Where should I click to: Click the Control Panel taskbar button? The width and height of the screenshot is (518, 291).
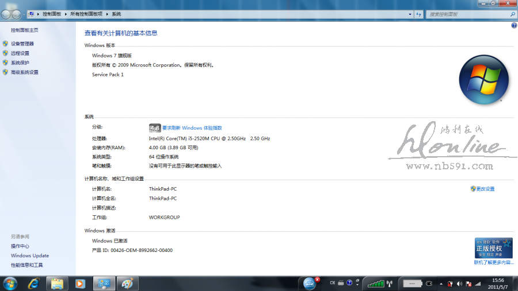coord(104,284)
